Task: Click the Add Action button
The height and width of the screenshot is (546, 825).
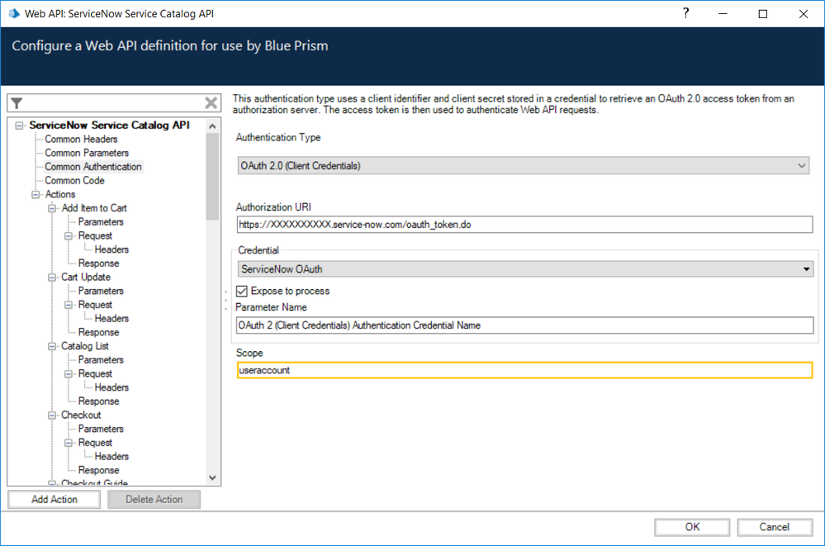Action: tap(55, 500)
